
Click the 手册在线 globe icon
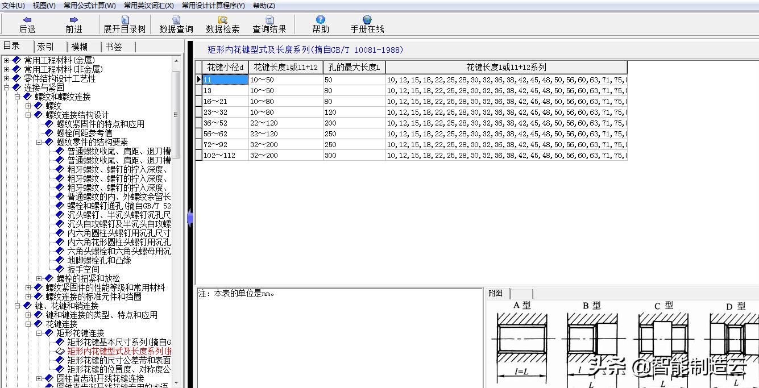coord(367,20)
